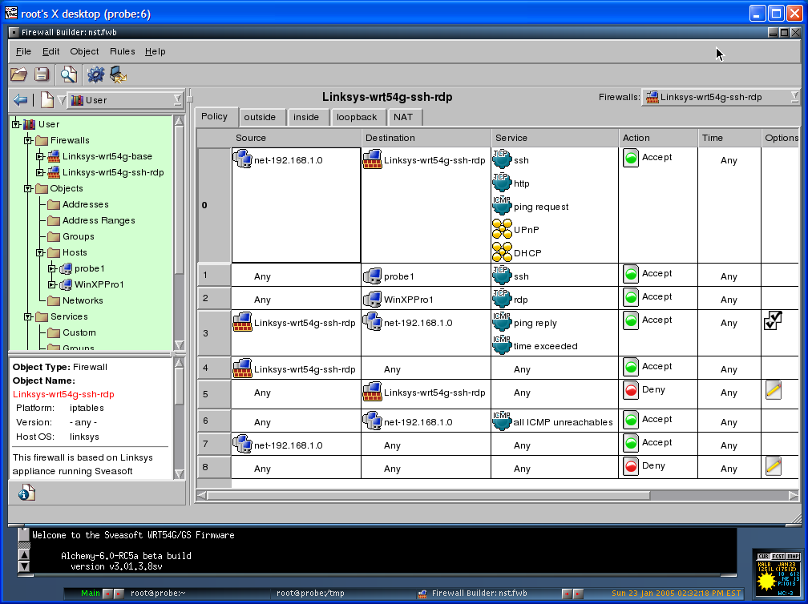Viewport: 808px width, 604px height.
Task: Collapse the User library tree node
Action: pos(15,124)
